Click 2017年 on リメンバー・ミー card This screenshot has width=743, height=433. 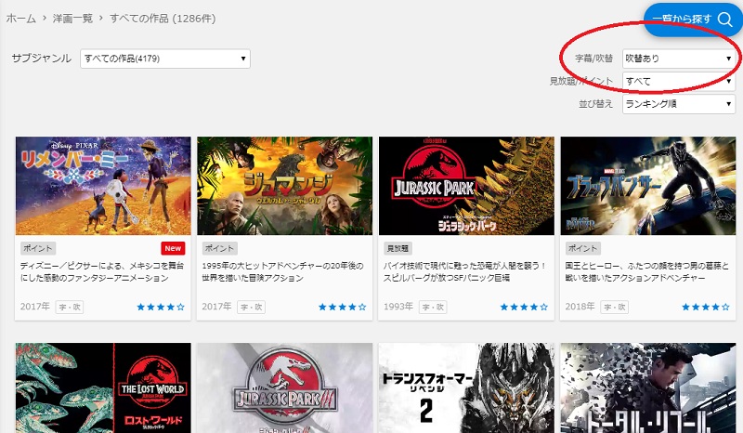[x=35, y=307]
